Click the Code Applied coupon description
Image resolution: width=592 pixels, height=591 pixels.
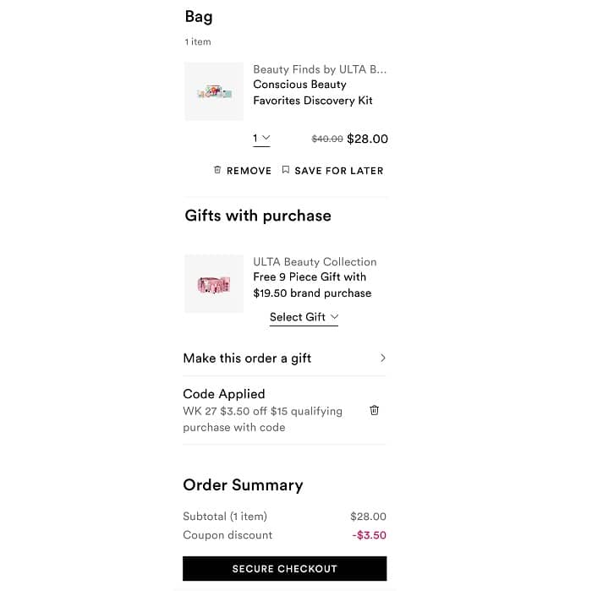coord(262,419)
